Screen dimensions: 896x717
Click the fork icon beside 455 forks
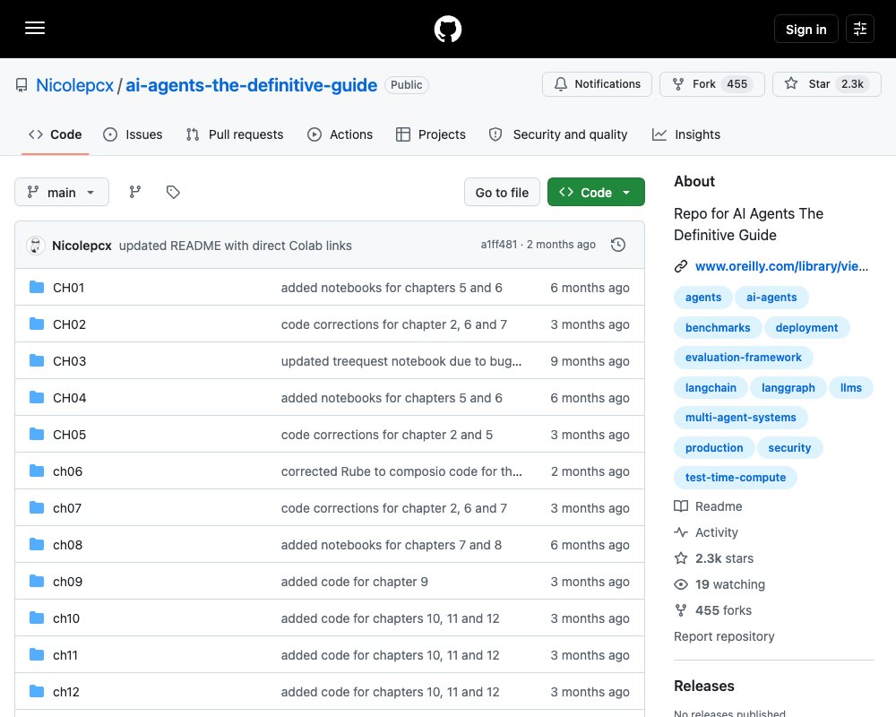pyautogui.click(x=681, y=610)
